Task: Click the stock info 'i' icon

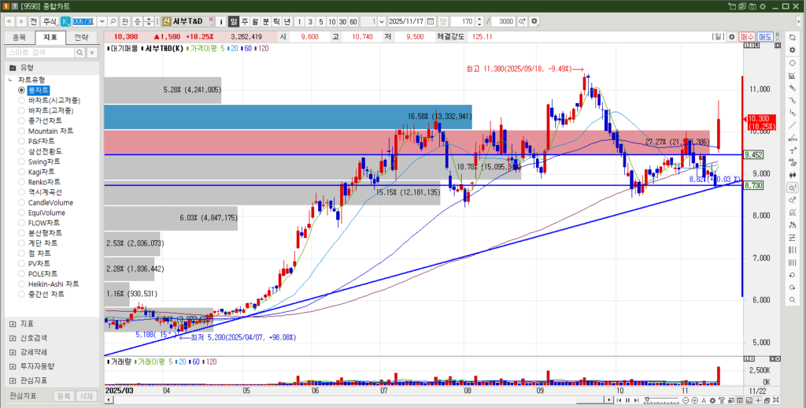Action: 221,21
